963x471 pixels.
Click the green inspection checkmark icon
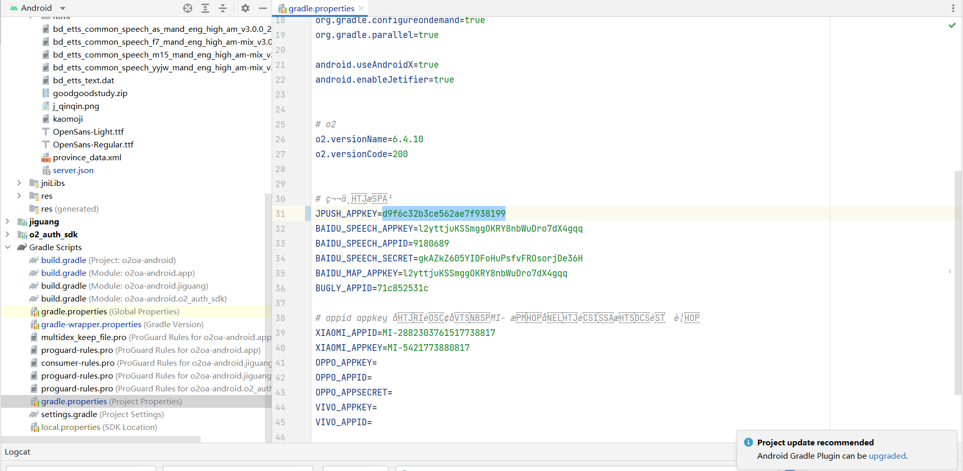pyautogui.click(x=952, y=25)
